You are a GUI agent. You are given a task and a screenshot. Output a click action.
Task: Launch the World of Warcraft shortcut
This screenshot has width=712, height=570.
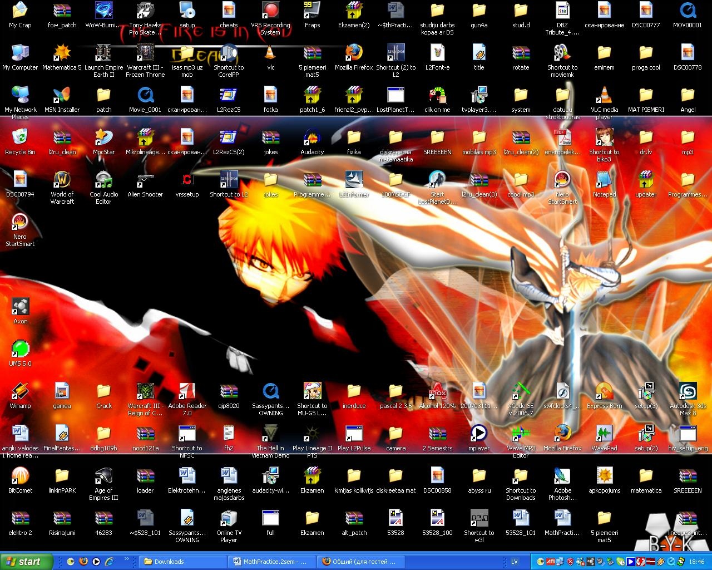pos(62,180)
